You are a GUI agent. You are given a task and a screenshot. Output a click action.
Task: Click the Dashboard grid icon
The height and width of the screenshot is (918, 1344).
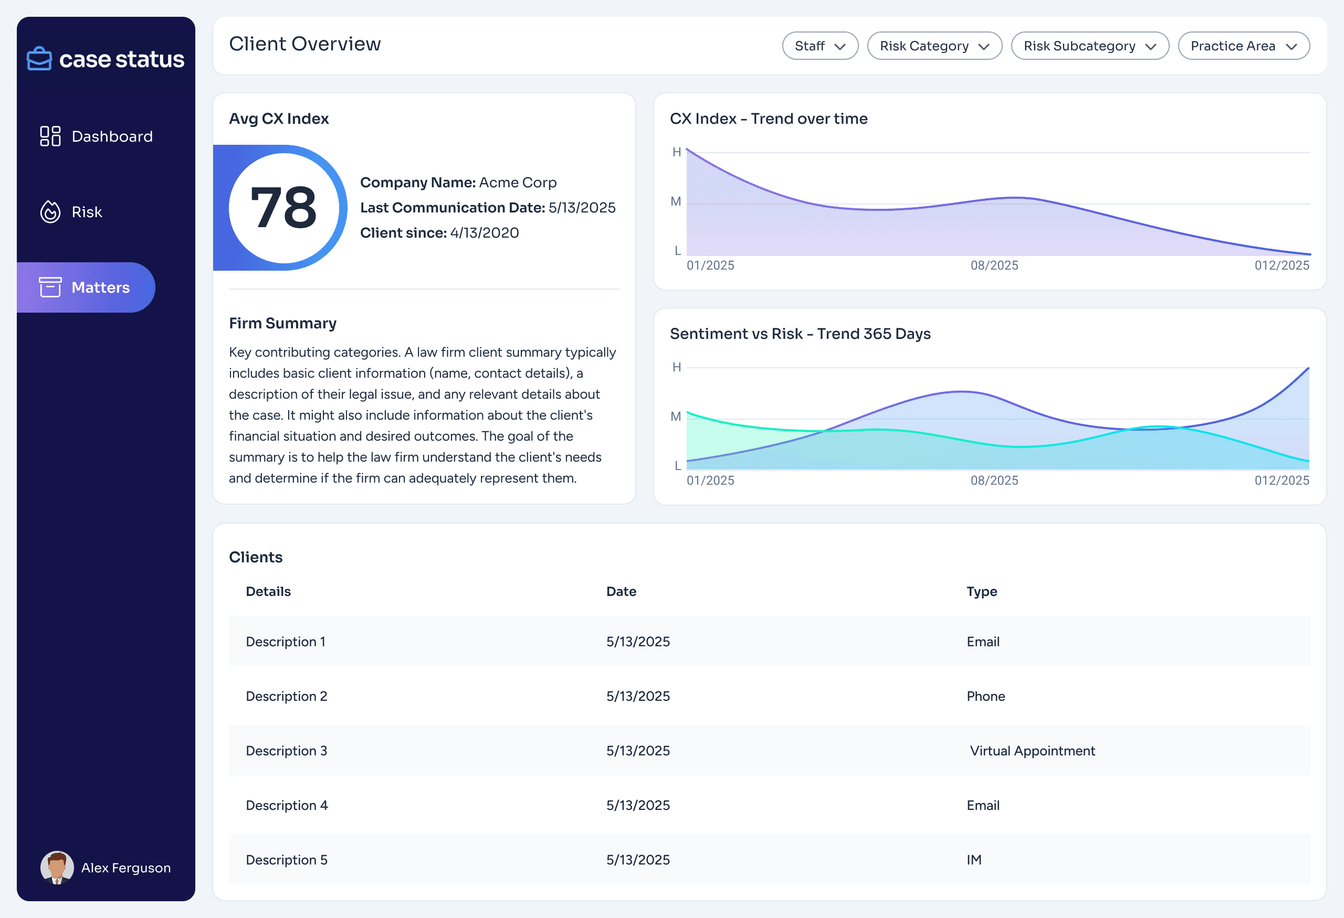point(50,136)
